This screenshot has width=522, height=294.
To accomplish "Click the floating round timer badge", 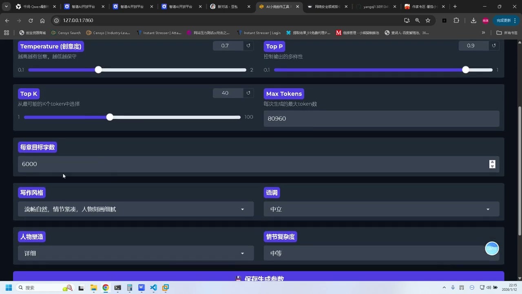I will (492, 248).
